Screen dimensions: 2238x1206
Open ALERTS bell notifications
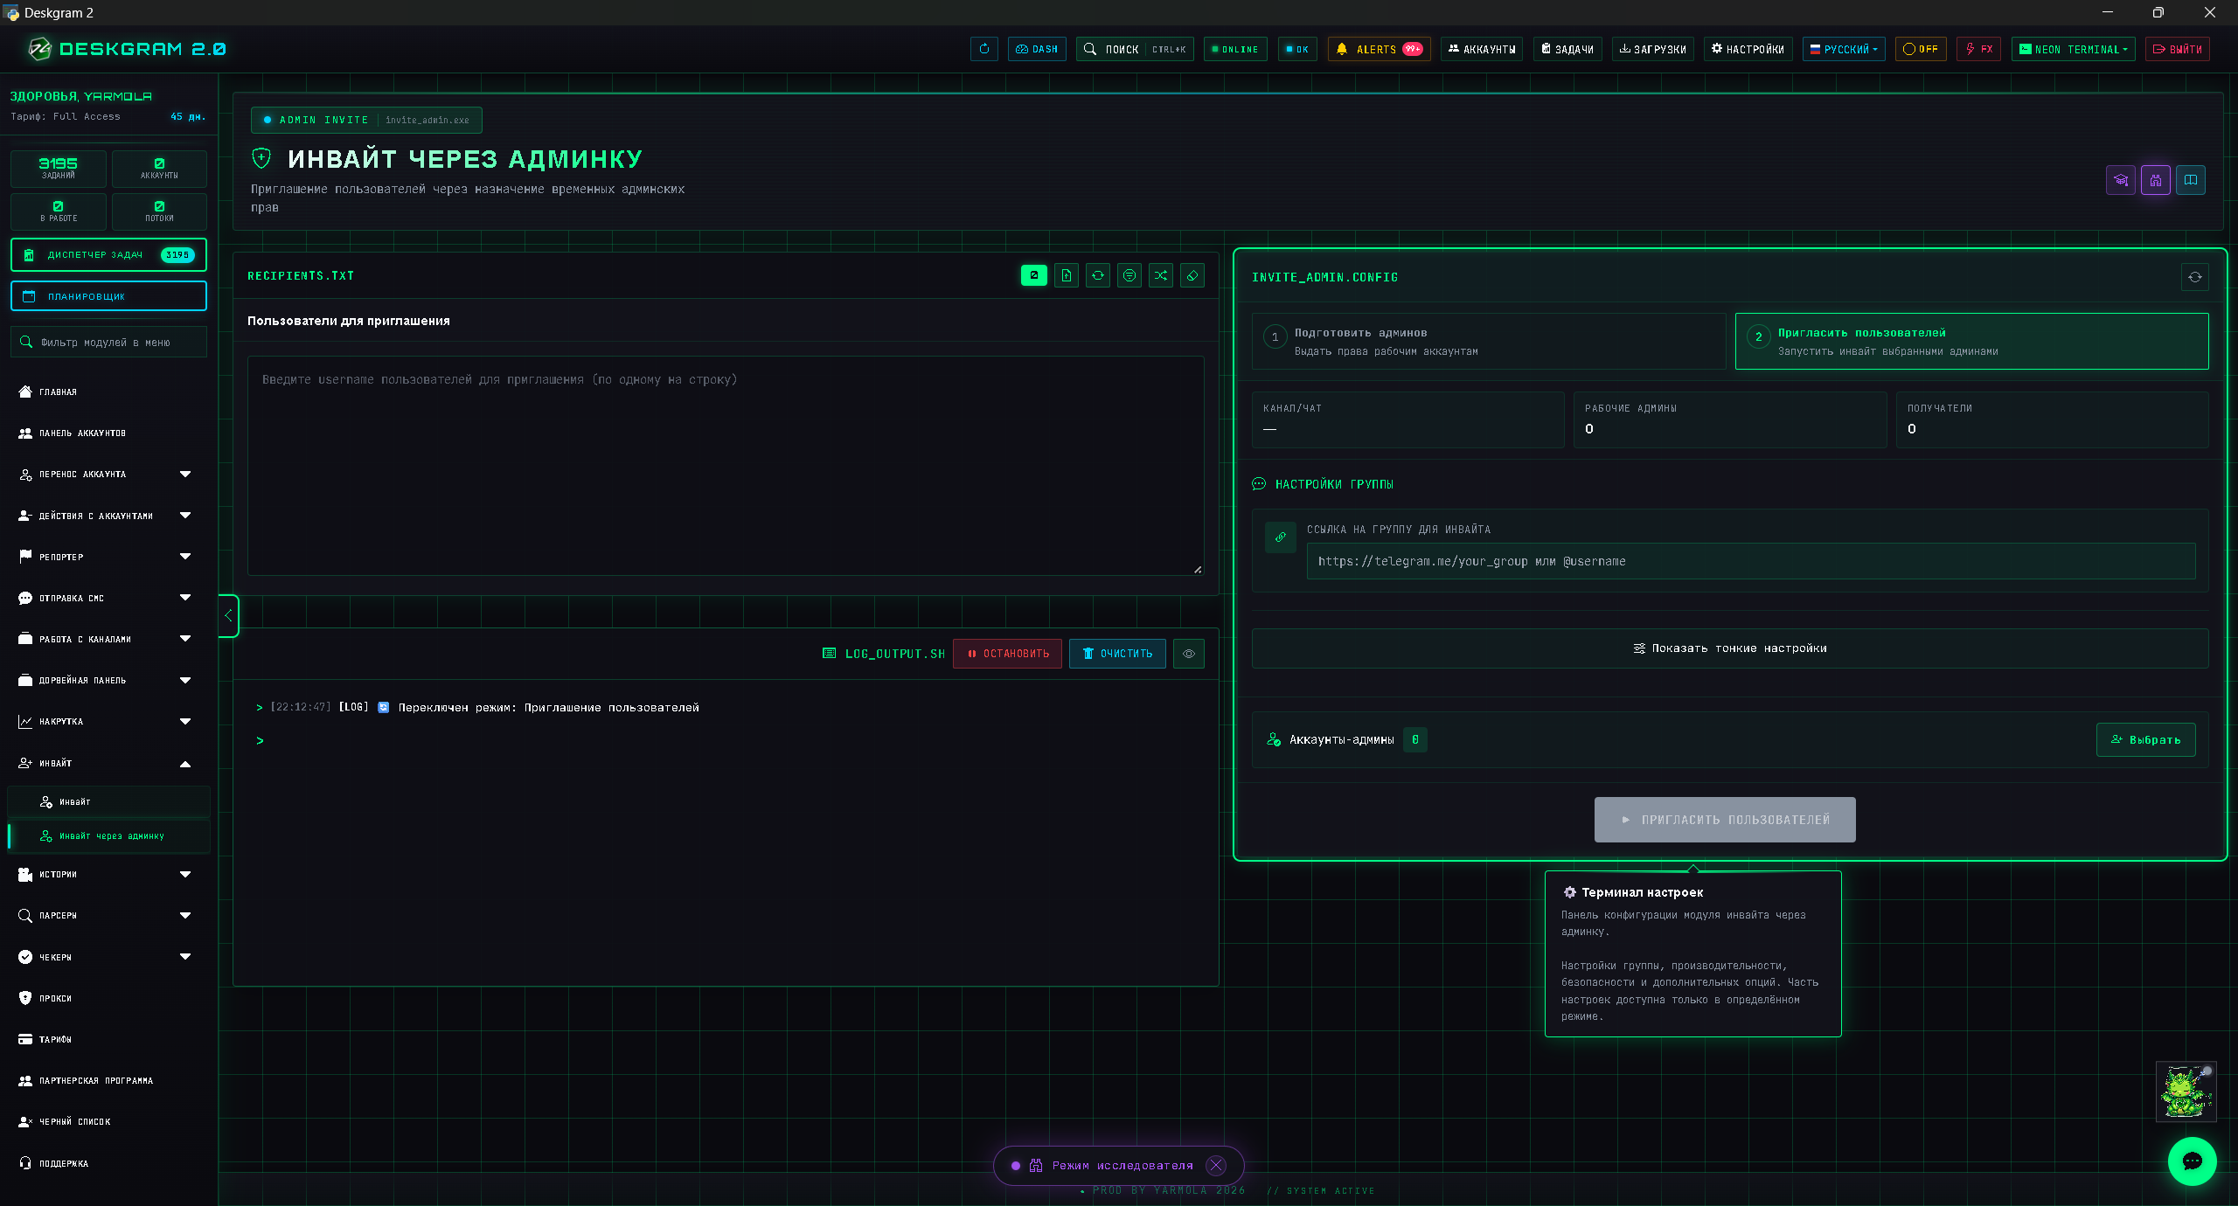(1379, 49)
